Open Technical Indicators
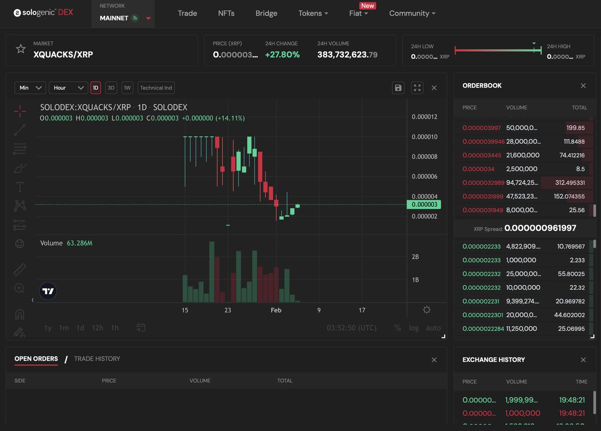 156,88
